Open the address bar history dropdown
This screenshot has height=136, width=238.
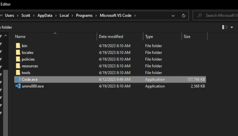point(173,16)
